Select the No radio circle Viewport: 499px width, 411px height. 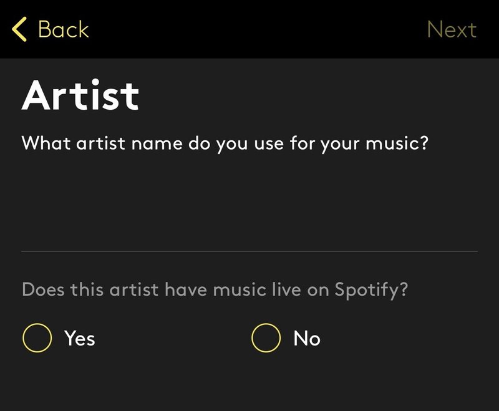(x=266, y=338)
